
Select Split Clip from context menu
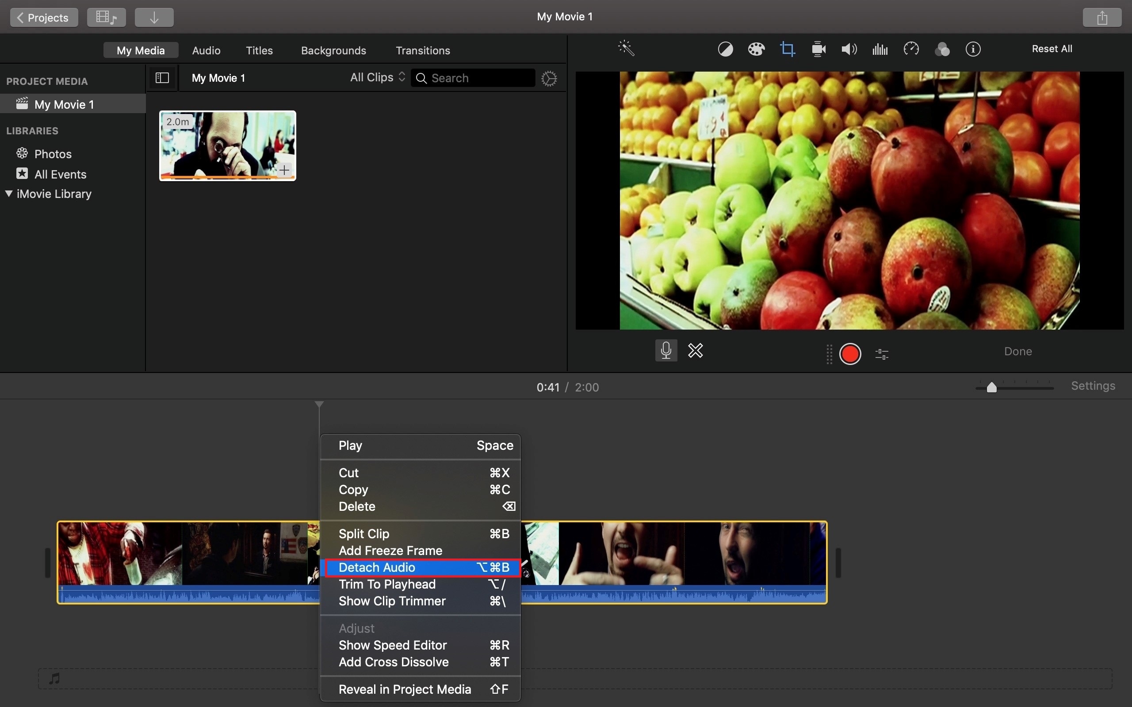pyautogui.click(x=363, y=533)
